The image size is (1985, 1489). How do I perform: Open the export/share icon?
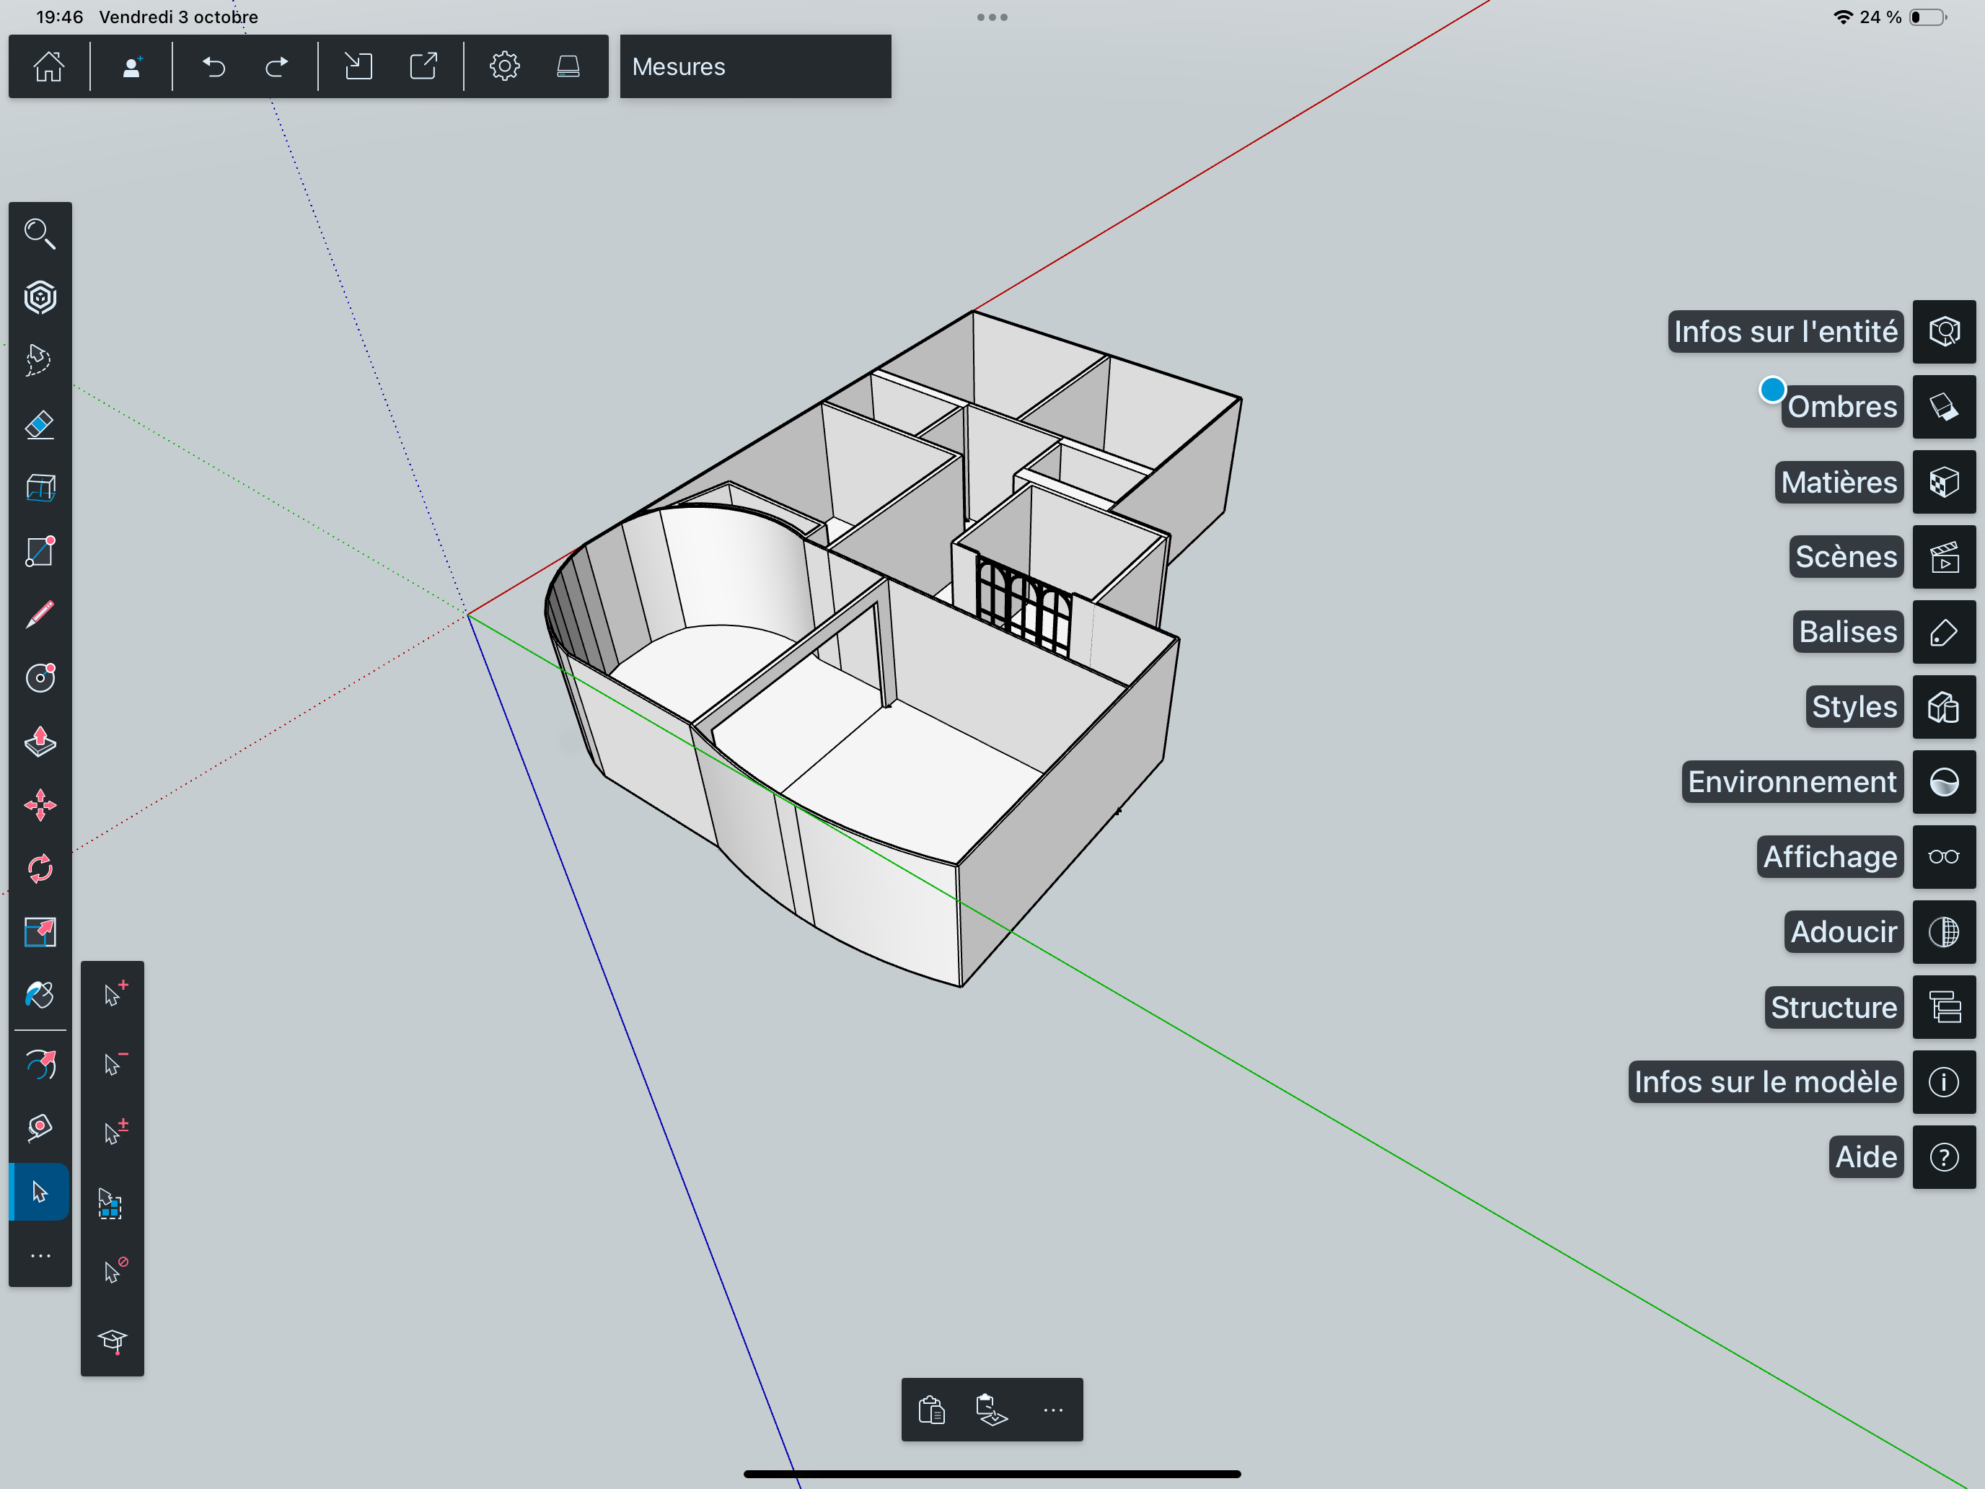pyautogui.click(x=423, y=66)
